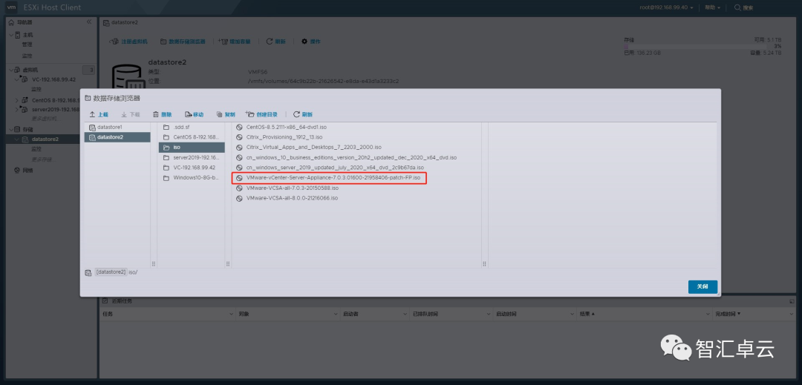Click the 注册虚拟机 (register VM) button
This screenshot has width=802, height=385.
(129, 42)
